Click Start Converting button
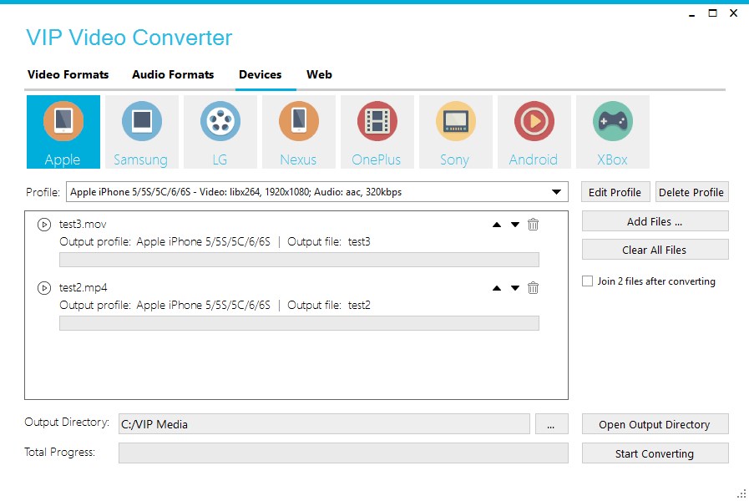Screen dimensions: 749x501 point(655,453)
